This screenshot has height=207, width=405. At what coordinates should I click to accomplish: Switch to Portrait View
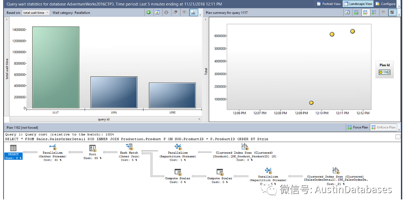tap(329, 4)
